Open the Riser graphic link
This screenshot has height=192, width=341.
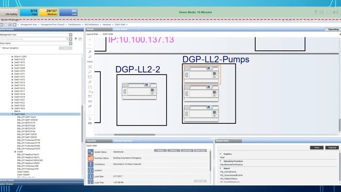click(x=223, y=157)
